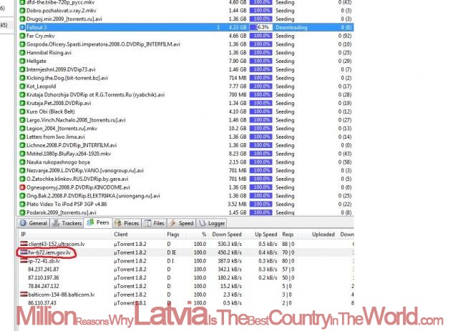
Task: Open the Pieces tab
Action: pyautogui.click(x=128, y=223)
